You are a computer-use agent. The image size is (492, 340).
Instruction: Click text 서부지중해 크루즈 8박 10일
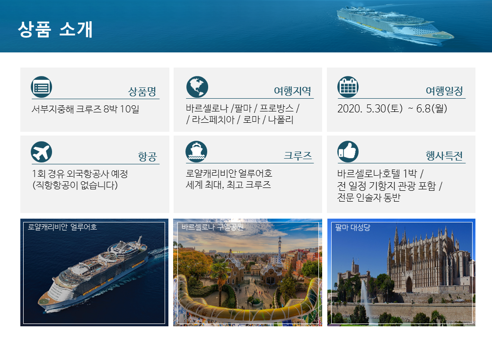pyautogui.click(x=85, y=109)
